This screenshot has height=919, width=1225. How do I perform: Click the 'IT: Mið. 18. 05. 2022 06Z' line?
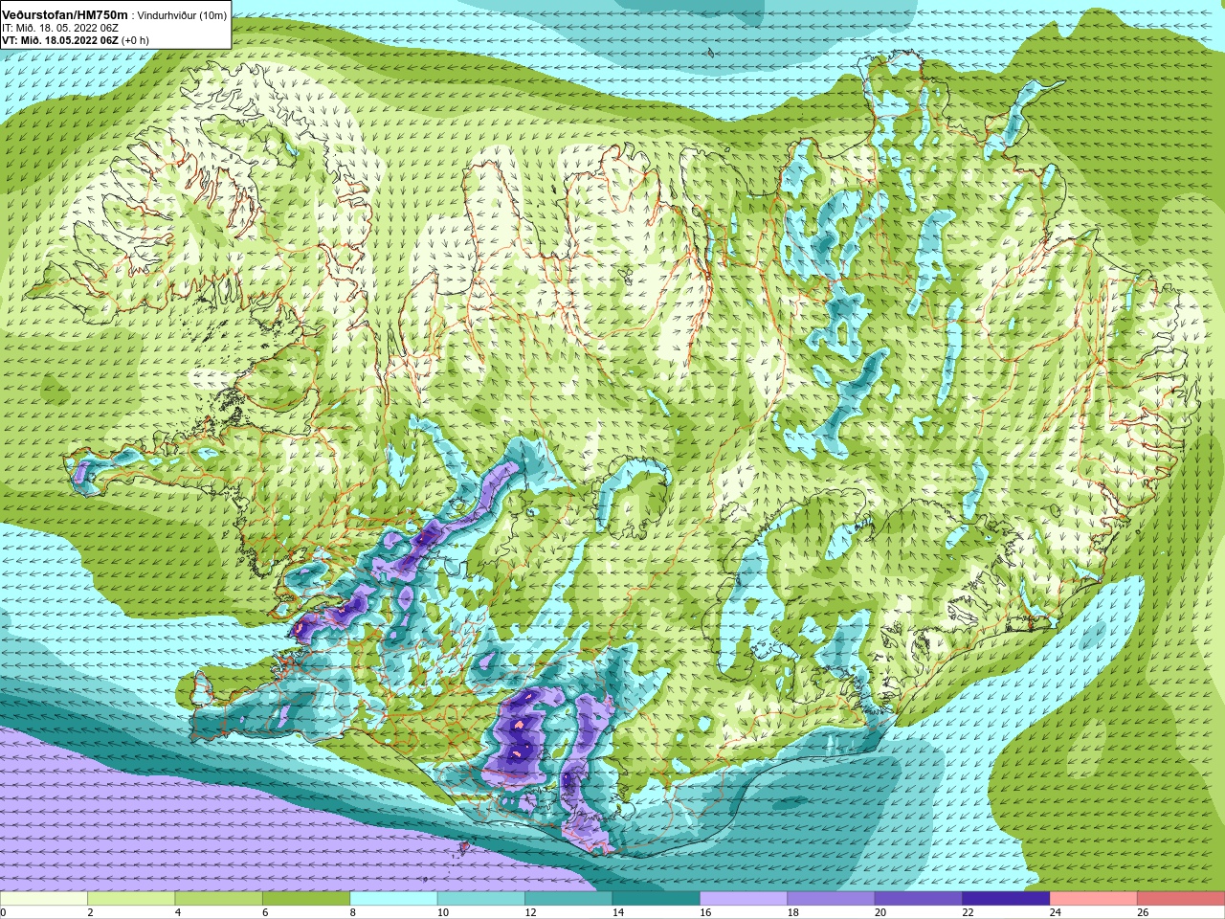(60, 29)
